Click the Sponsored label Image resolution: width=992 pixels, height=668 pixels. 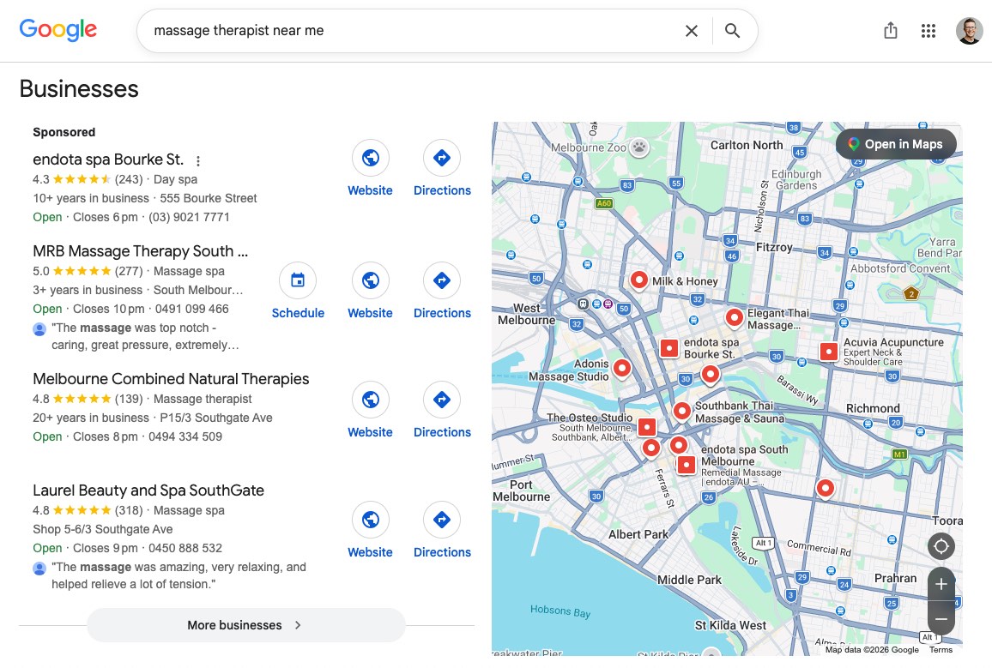pos(64,132)
